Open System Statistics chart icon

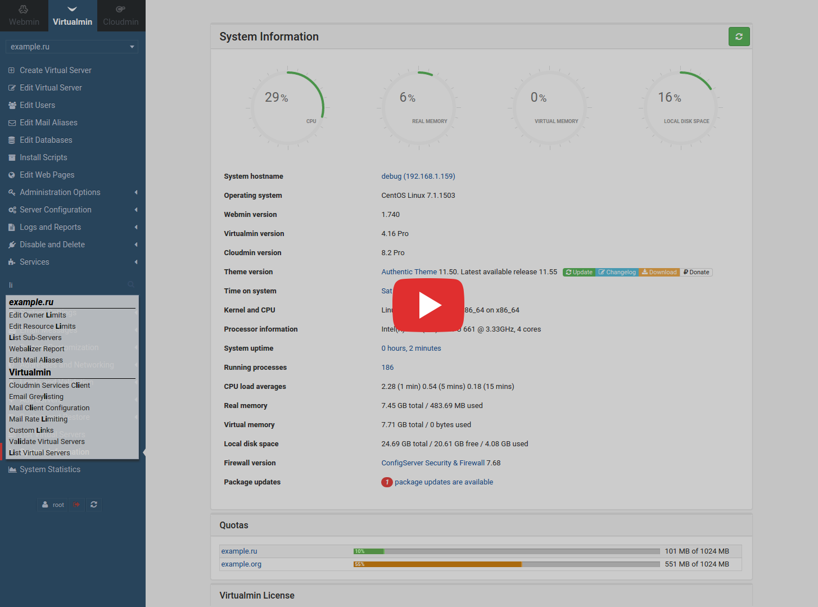[x=12, y=469]
